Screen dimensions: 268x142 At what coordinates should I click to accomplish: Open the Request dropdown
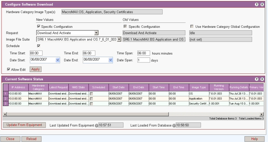point(96,33)
